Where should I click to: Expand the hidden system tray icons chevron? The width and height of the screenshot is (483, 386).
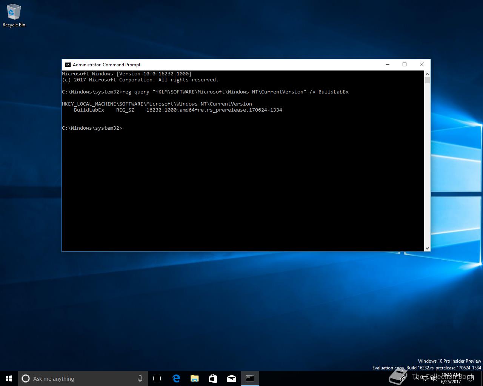click(416, 378)
